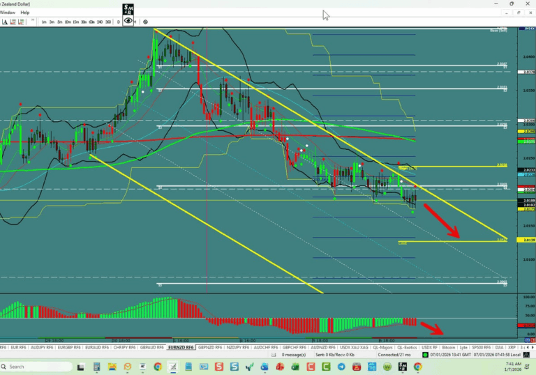Click the chart icon at the status bar end
This screenshot has width=536, height=375.
point(527,355)
